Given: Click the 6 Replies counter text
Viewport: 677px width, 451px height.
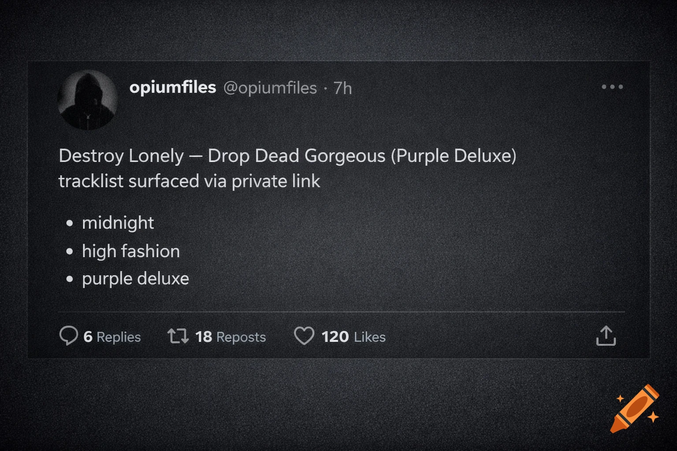Looking at the screenshot, I should (112, 337).
